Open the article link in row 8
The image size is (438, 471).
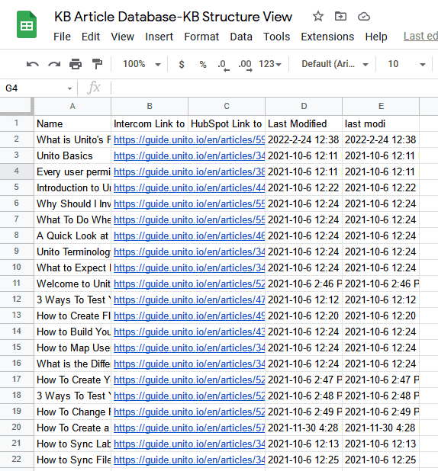[189, 235]
